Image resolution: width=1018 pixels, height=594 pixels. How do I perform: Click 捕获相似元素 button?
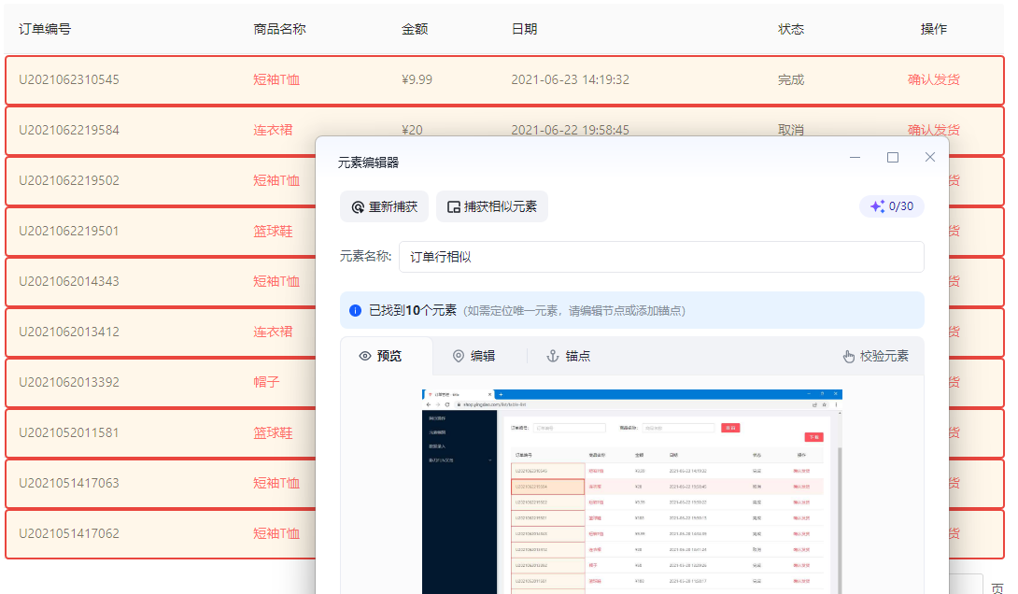[491, 206]
